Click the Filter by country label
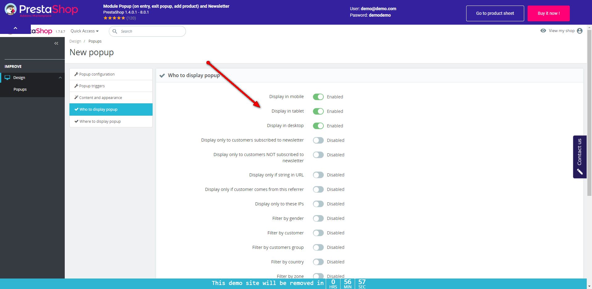This screenshot has width=592, height=289. [287, 262]
